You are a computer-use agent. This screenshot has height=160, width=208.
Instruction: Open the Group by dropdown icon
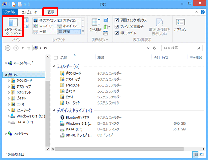point(106,20)
